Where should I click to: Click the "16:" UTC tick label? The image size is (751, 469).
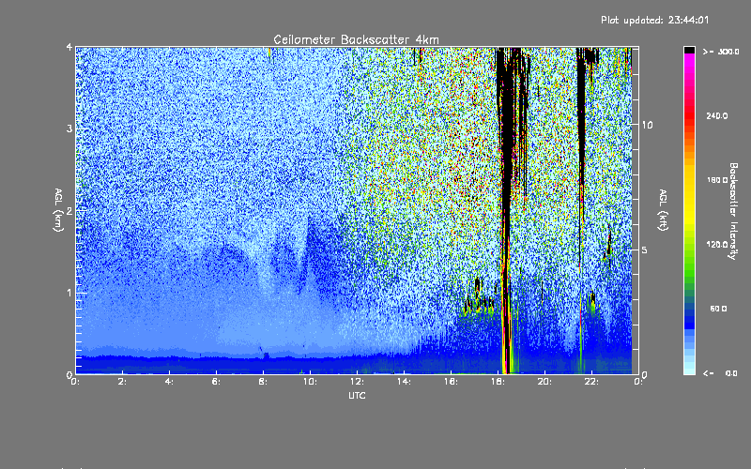451,382
